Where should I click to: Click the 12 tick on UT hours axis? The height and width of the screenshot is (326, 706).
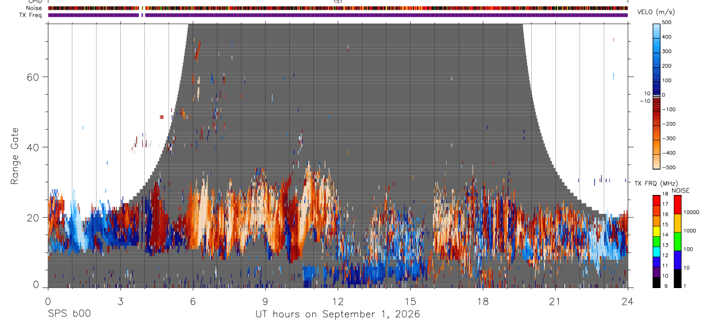[x=337, y=301]
